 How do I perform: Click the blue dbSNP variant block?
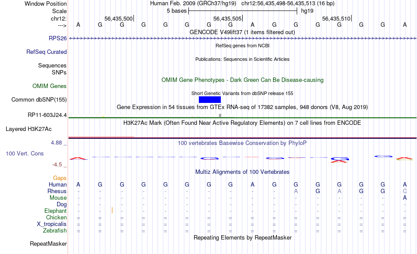tap(209, 99)
